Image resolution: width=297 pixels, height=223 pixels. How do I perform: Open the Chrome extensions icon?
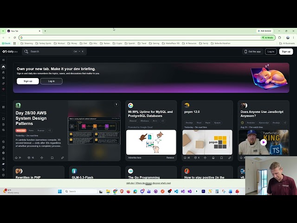coord(279,38)
